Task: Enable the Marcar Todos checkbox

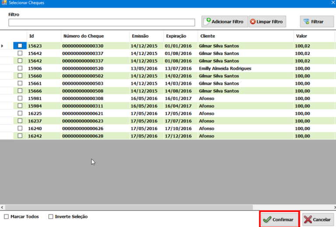Action: pyautogui.click(x=6, y=217)
